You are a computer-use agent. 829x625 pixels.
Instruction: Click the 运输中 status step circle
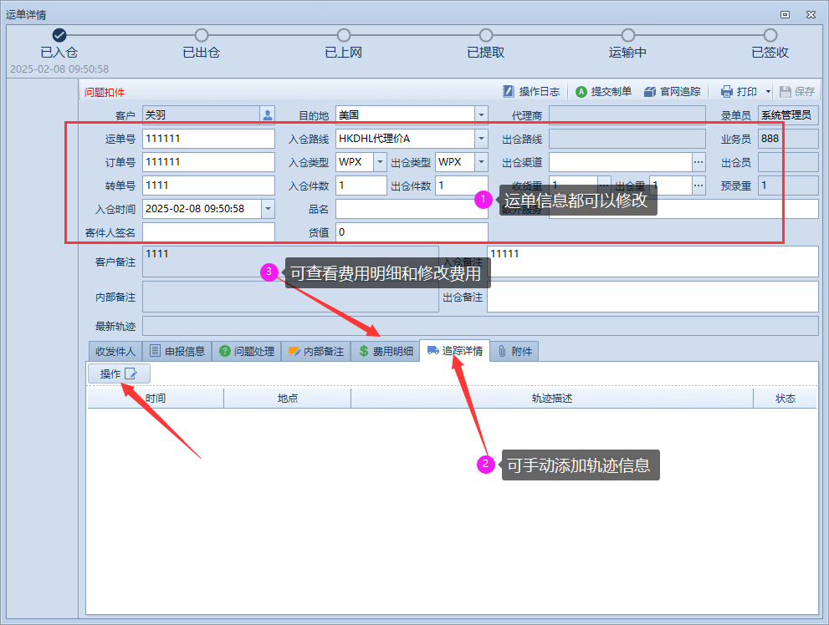pos(628,35)
